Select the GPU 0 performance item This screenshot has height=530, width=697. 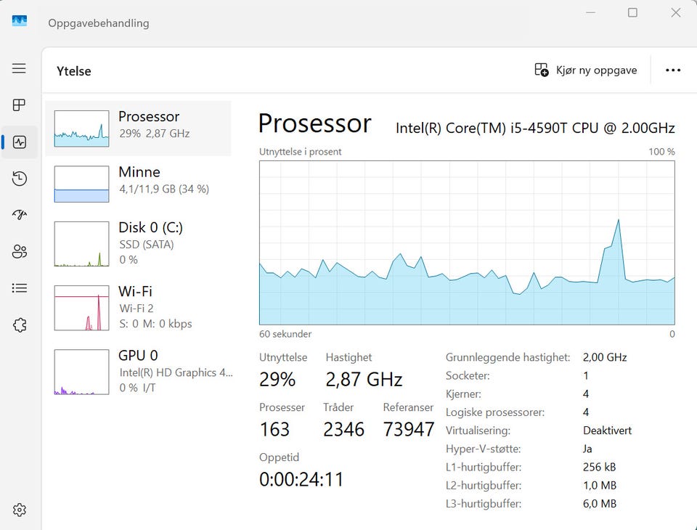coord(138,372)
